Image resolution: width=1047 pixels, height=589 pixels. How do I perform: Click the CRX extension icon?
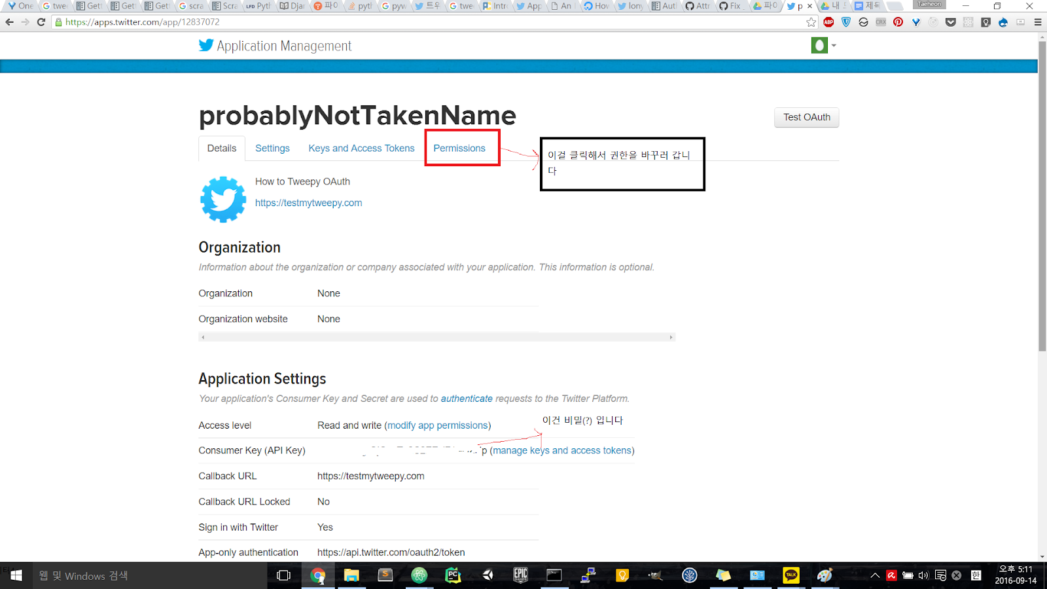pyautogui.click(x=881, y=22)
